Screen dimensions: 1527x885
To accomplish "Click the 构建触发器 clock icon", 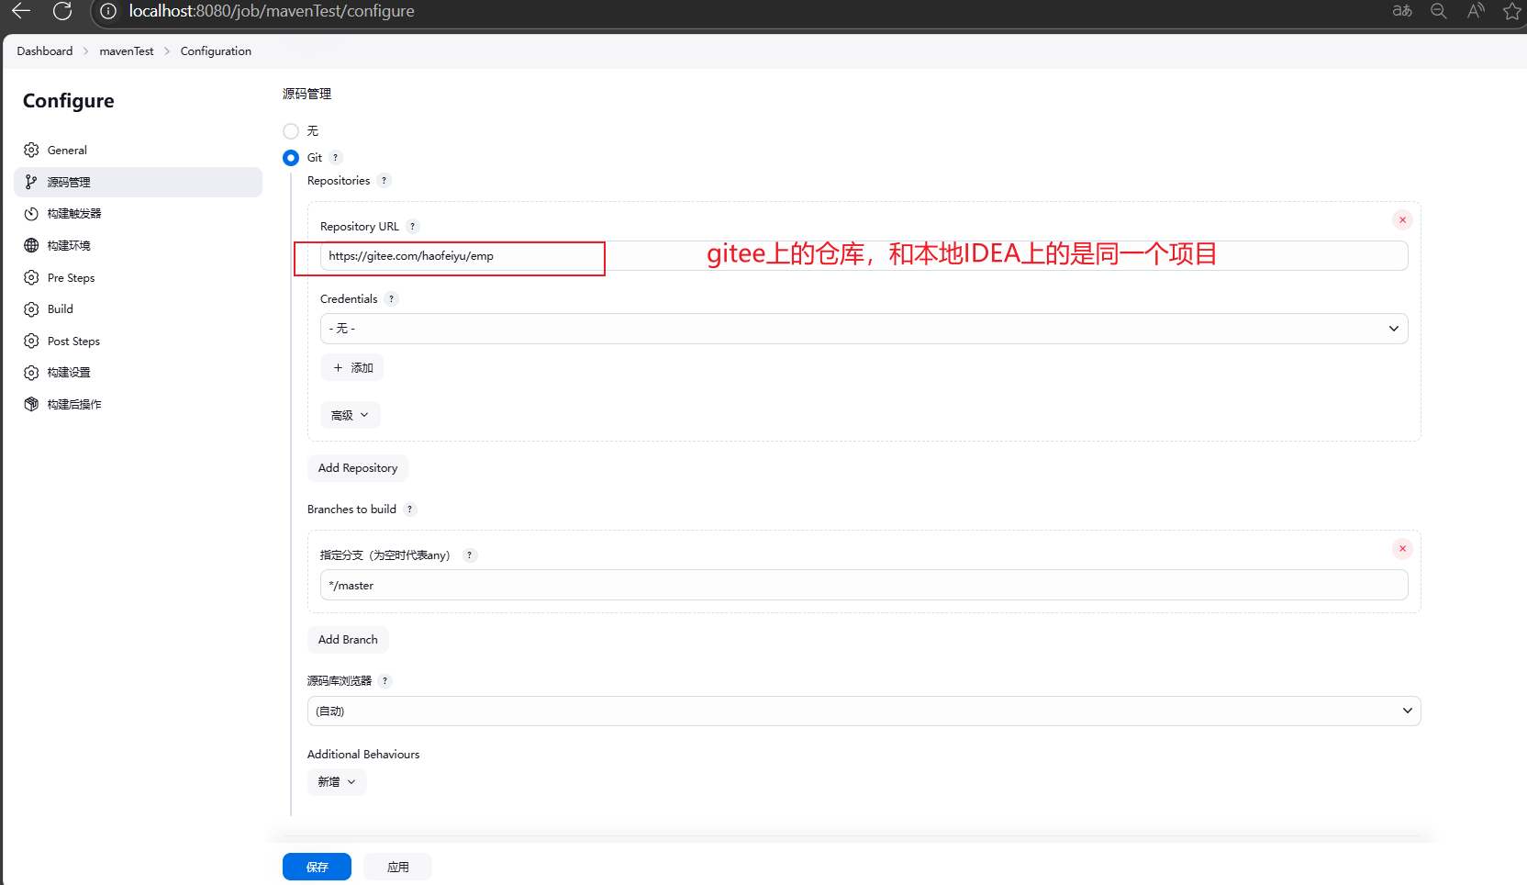I will click(30, 213).
